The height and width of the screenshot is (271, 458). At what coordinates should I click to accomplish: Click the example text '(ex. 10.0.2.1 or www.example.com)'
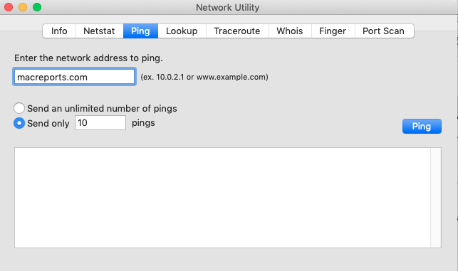[204, 77]
